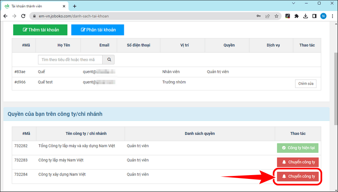Open the browser downloads icon
The width and height of the screenshot is (338, 192).
305,16
